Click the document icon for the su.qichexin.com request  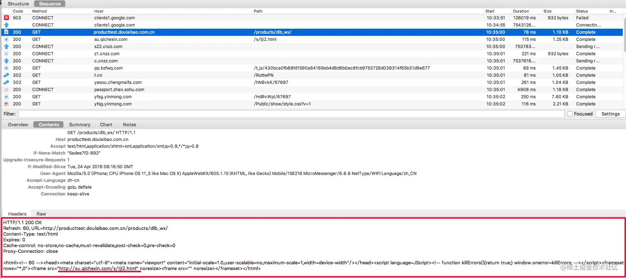6,39
